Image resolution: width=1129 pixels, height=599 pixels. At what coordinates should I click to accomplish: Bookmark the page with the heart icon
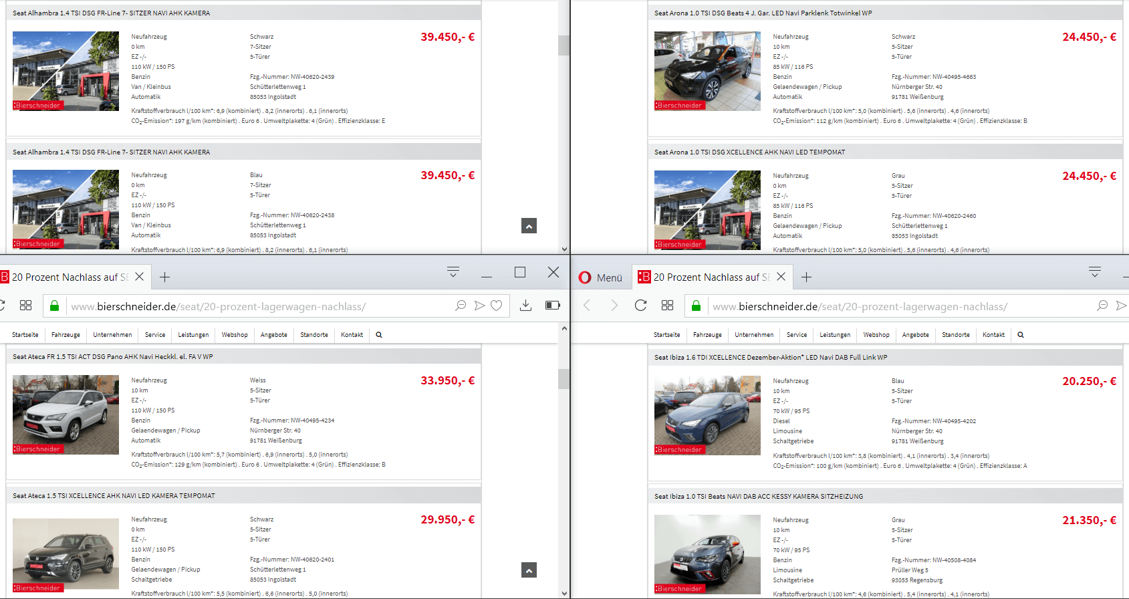click(497, 306)
